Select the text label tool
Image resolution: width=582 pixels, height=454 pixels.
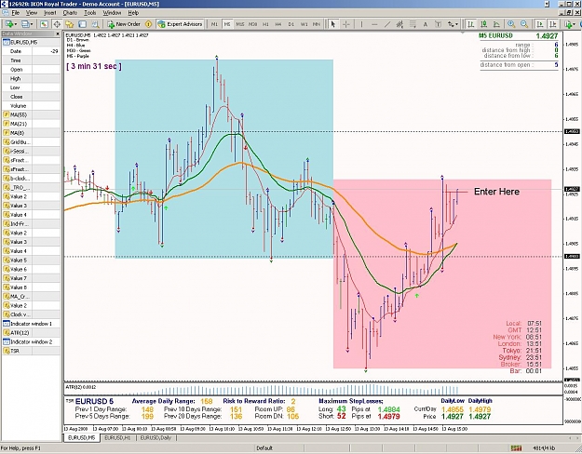(x=438, y=24)
